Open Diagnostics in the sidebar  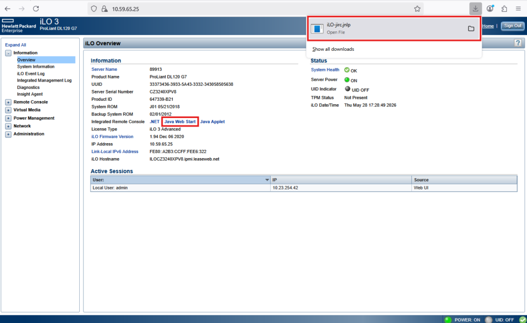pos(28,87)
